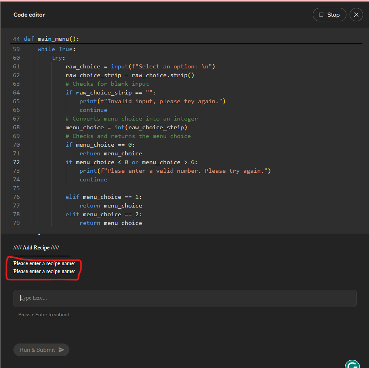Click empty line number 75
Image resolution: width=369 pixels, height=368 pixels.
click(16, 188)
